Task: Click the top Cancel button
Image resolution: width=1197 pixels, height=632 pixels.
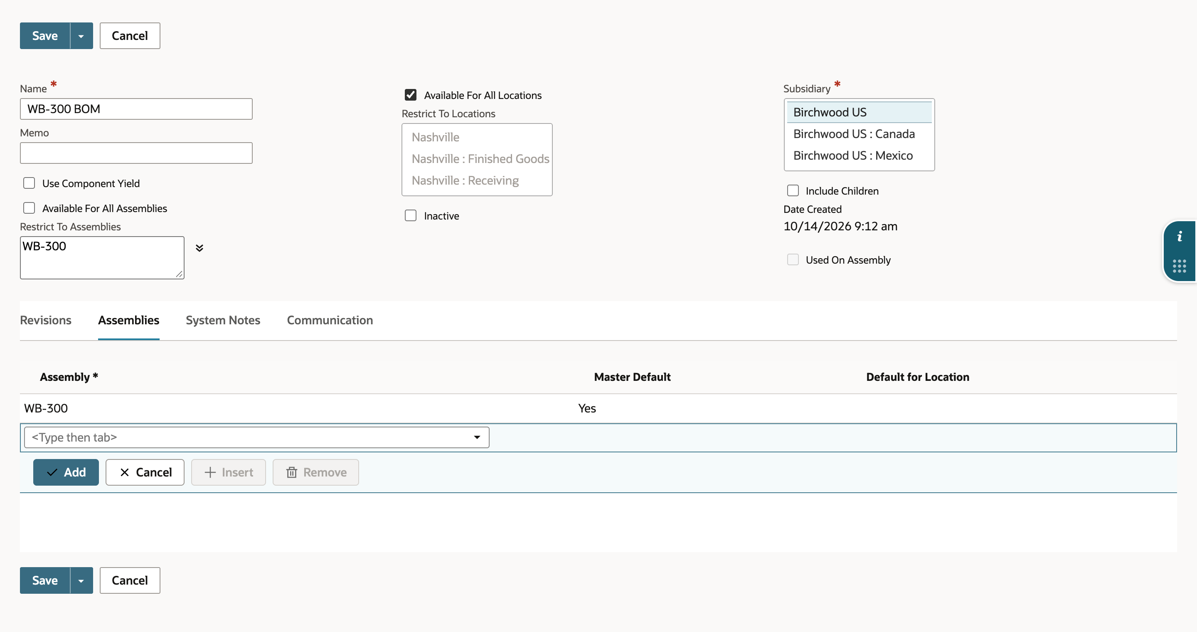Action: (x=130, y=36)
